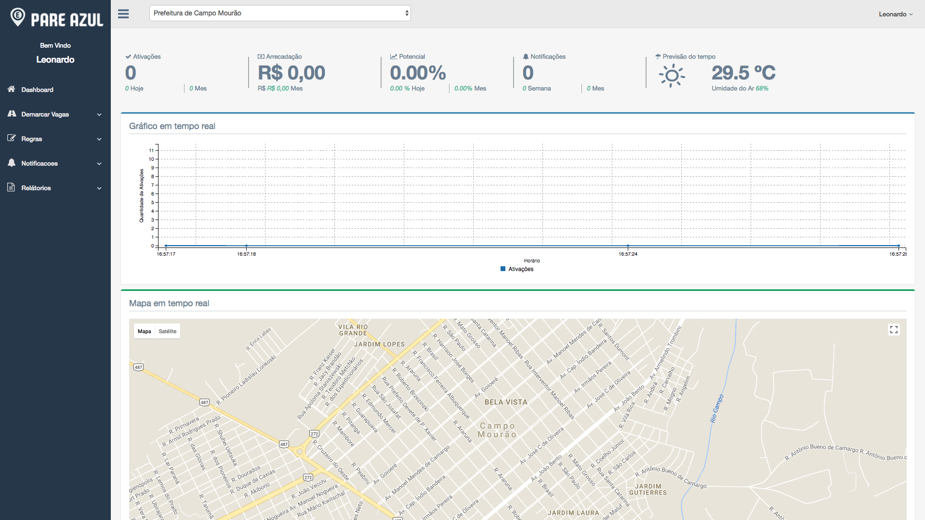Click Umidade do Ar 68% text
925x520 pixels.
[x=740, y=89]
